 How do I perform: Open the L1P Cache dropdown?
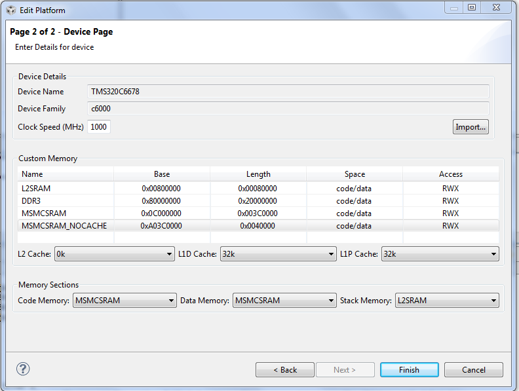pyautogui.click(x=440, y=254)
